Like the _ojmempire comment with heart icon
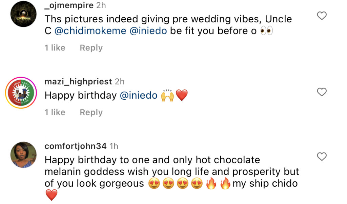 pyautogui.click(x=321, y=16)
